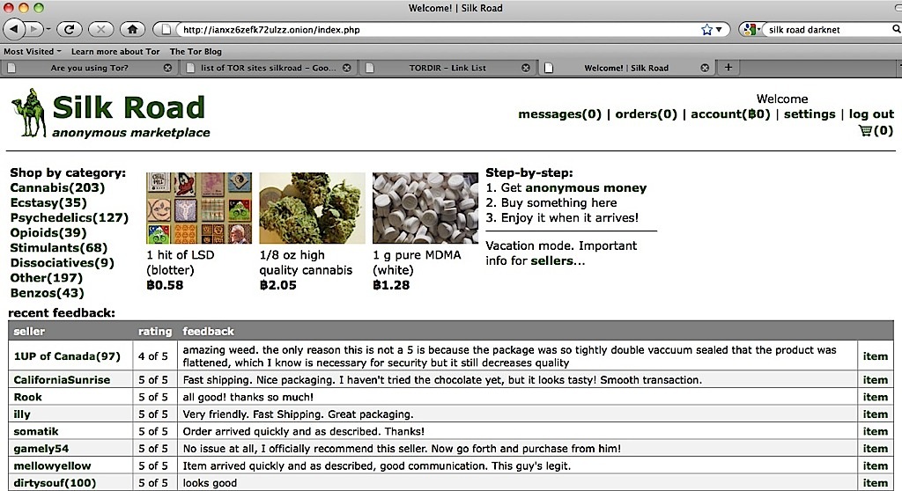Click the URL address field
Image resolution: width=902 pixels, height=491 pixels.
(x=437, y=29)
